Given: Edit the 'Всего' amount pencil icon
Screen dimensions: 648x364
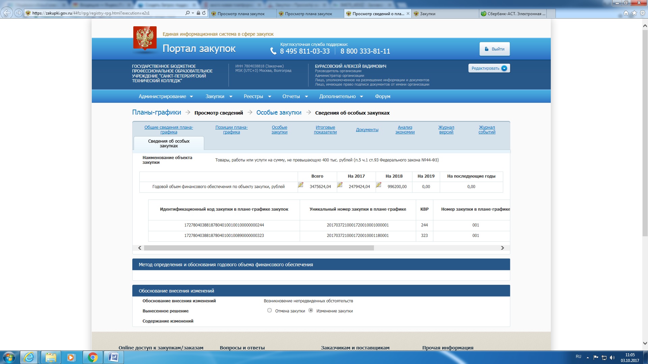Looking at the screenshot, I should coord(301,185).
